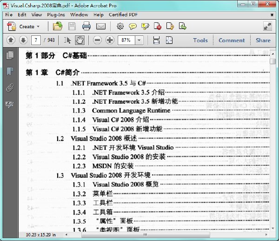
Task: Enable scrolling fit-width page mode
Action: click(156, 40)
